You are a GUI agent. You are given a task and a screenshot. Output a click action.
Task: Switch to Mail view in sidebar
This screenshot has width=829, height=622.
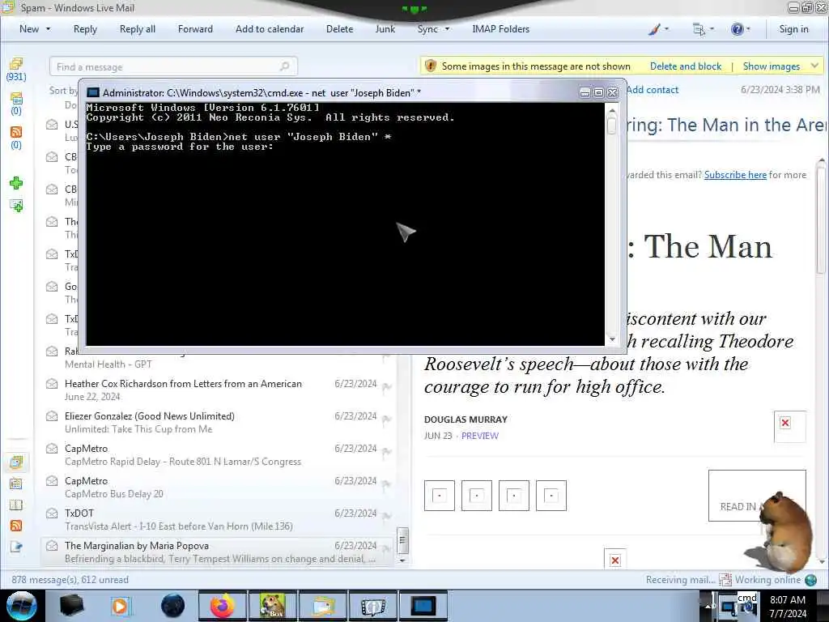coord(16,462)
